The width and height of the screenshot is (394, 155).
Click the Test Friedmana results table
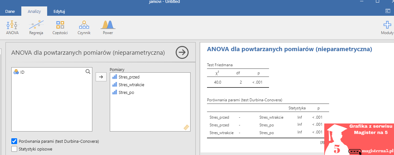[238, 77]
